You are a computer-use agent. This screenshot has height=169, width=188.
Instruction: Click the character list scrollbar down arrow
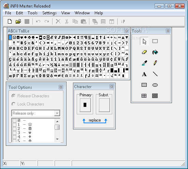click(x=57, y=139)
